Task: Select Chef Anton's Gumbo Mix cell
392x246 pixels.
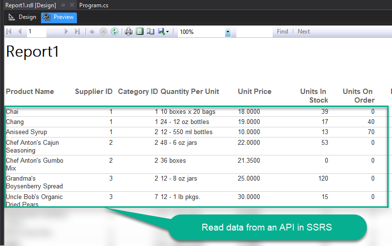Action: (34, 164)
